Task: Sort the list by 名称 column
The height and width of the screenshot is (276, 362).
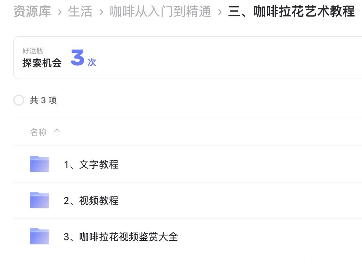Action: click(x=38, y=132)
